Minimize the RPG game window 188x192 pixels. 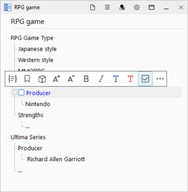(x=166, y=9)
